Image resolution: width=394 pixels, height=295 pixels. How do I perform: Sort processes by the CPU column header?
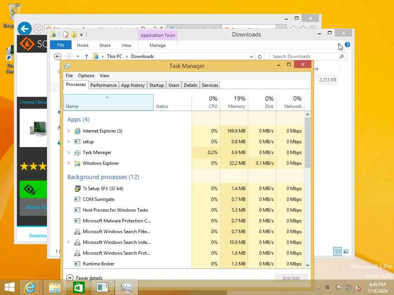[x=206, y=102]
